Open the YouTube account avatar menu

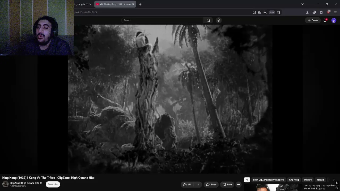tap(334, 20)
